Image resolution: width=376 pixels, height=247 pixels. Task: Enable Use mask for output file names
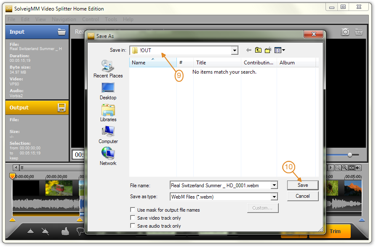[x=133, y=210]
